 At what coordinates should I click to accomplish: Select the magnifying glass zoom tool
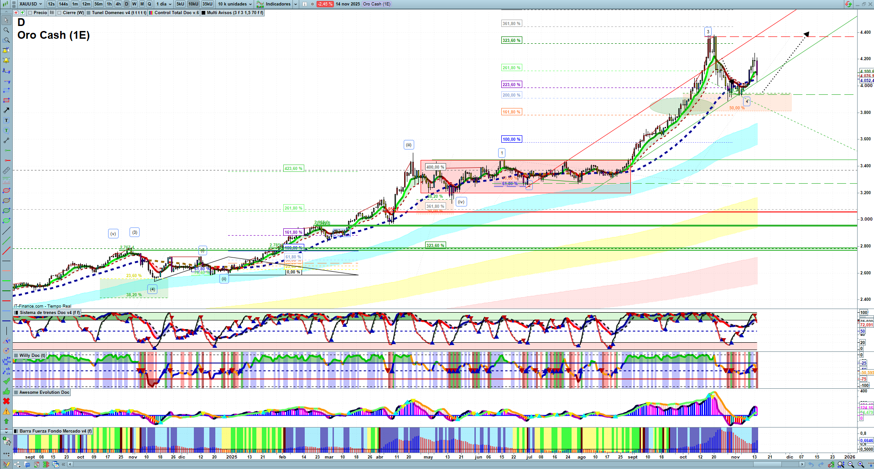6,30
